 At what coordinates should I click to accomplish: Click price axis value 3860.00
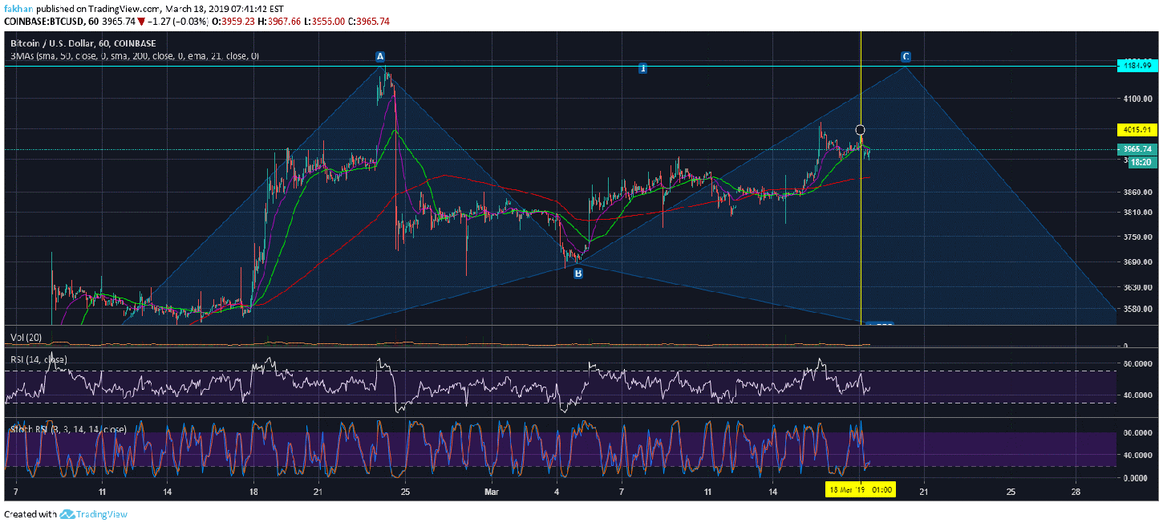coord(1137,193)
